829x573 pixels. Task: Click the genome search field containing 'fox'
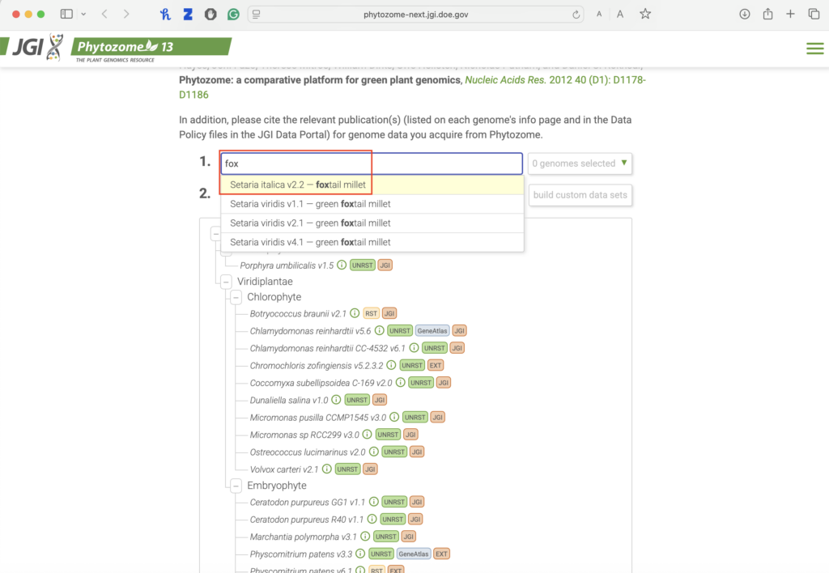click(x=372, y=163)
